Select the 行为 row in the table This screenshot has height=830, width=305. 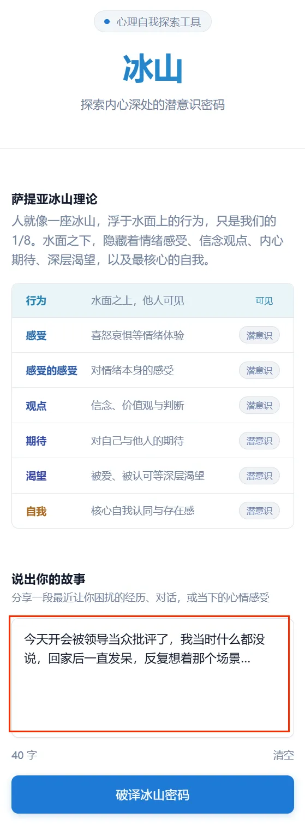[x=152, y=300]
